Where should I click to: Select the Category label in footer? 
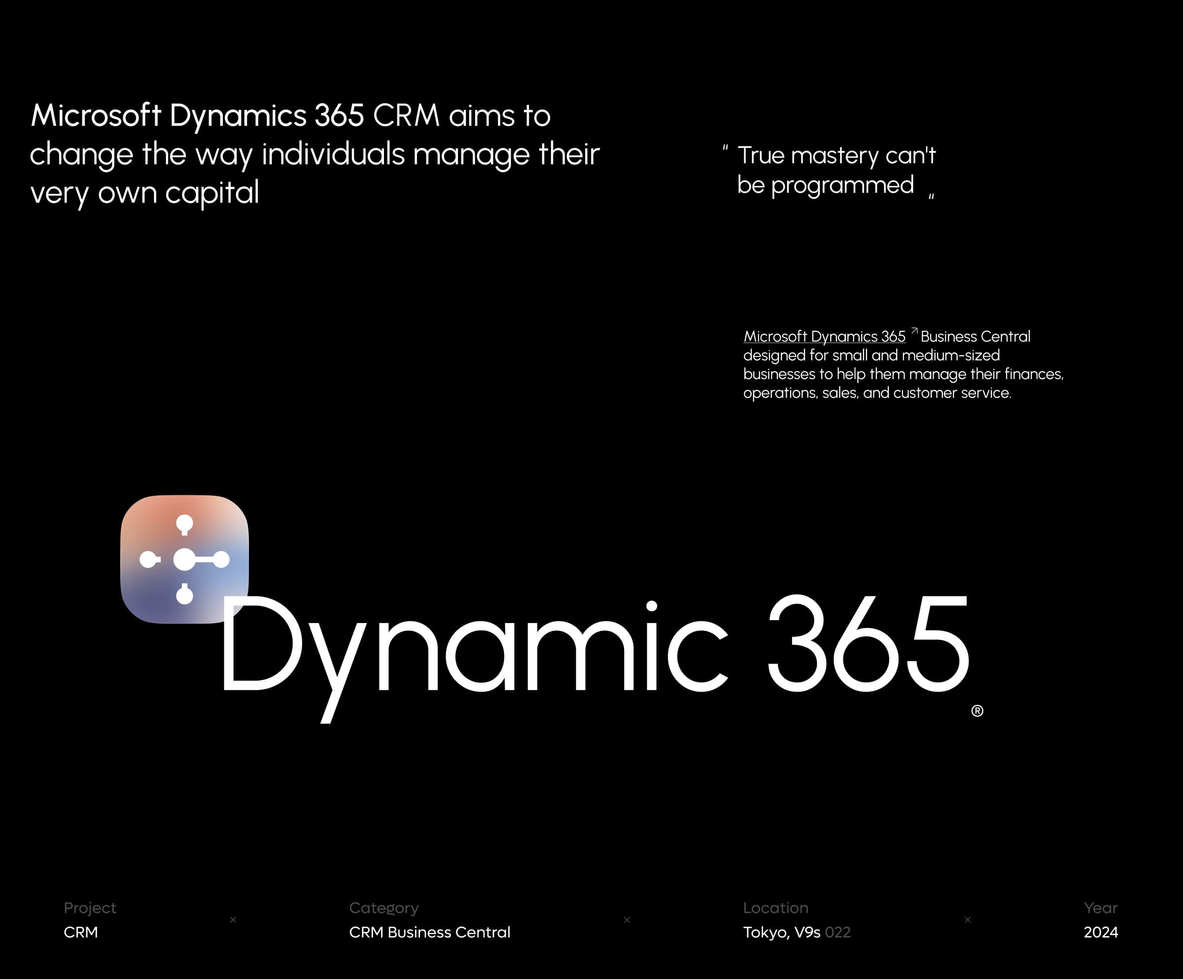point(383,908)
